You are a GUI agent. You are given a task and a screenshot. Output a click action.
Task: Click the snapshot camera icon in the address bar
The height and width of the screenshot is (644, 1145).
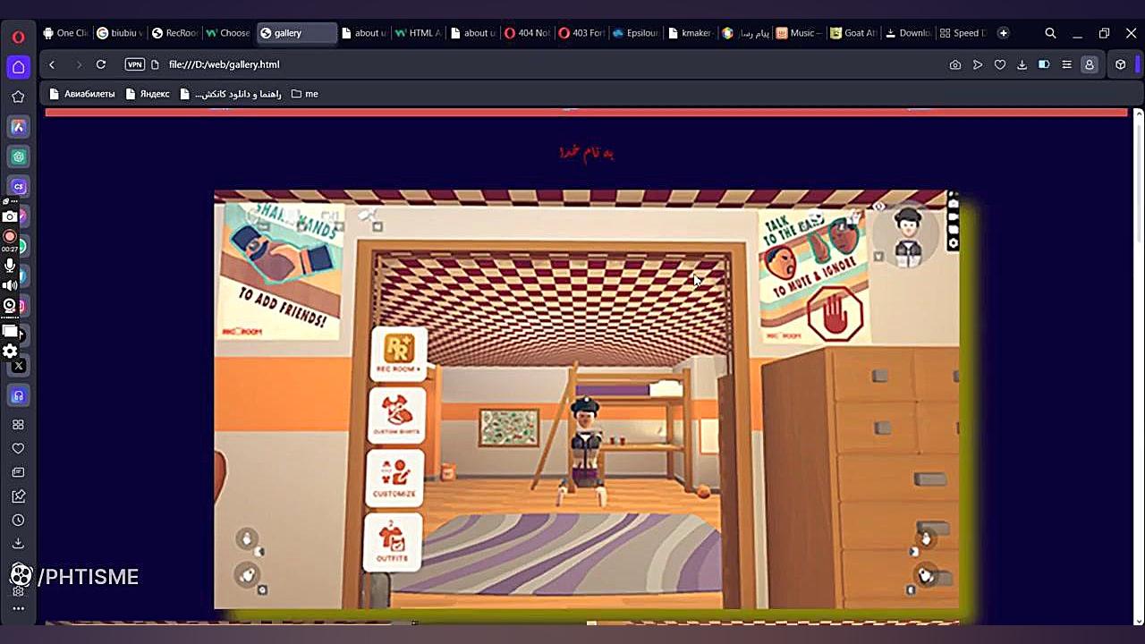[955, 64]
